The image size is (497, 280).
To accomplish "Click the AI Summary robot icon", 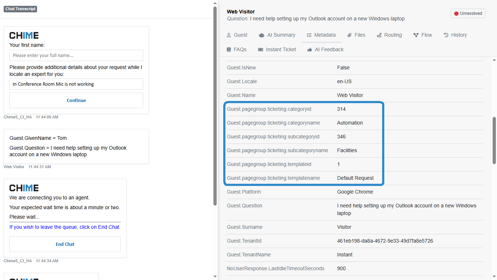I will (261, 35).
